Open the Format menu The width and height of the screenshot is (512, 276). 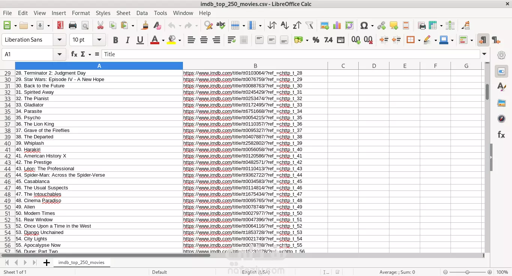(x=81, y=13)
